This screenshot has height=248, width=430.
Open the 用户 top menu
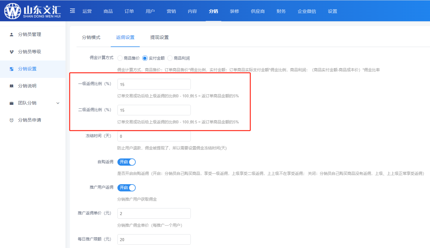150,11
